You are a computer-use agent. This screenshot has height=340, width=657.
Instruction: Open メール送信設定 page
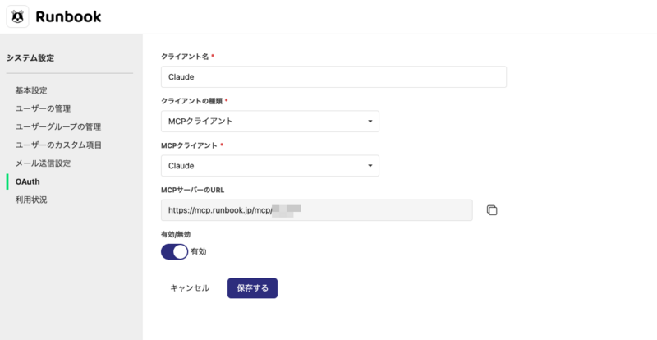(44, 163)
